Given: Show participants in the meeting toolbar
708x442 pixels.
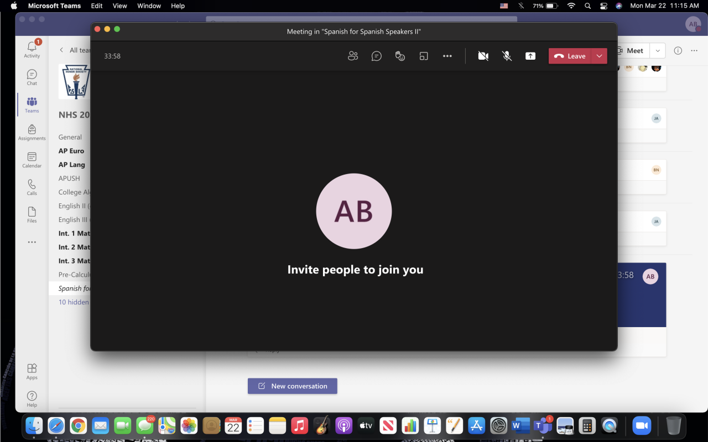Looking at the screenshot, I should (353, 56).
